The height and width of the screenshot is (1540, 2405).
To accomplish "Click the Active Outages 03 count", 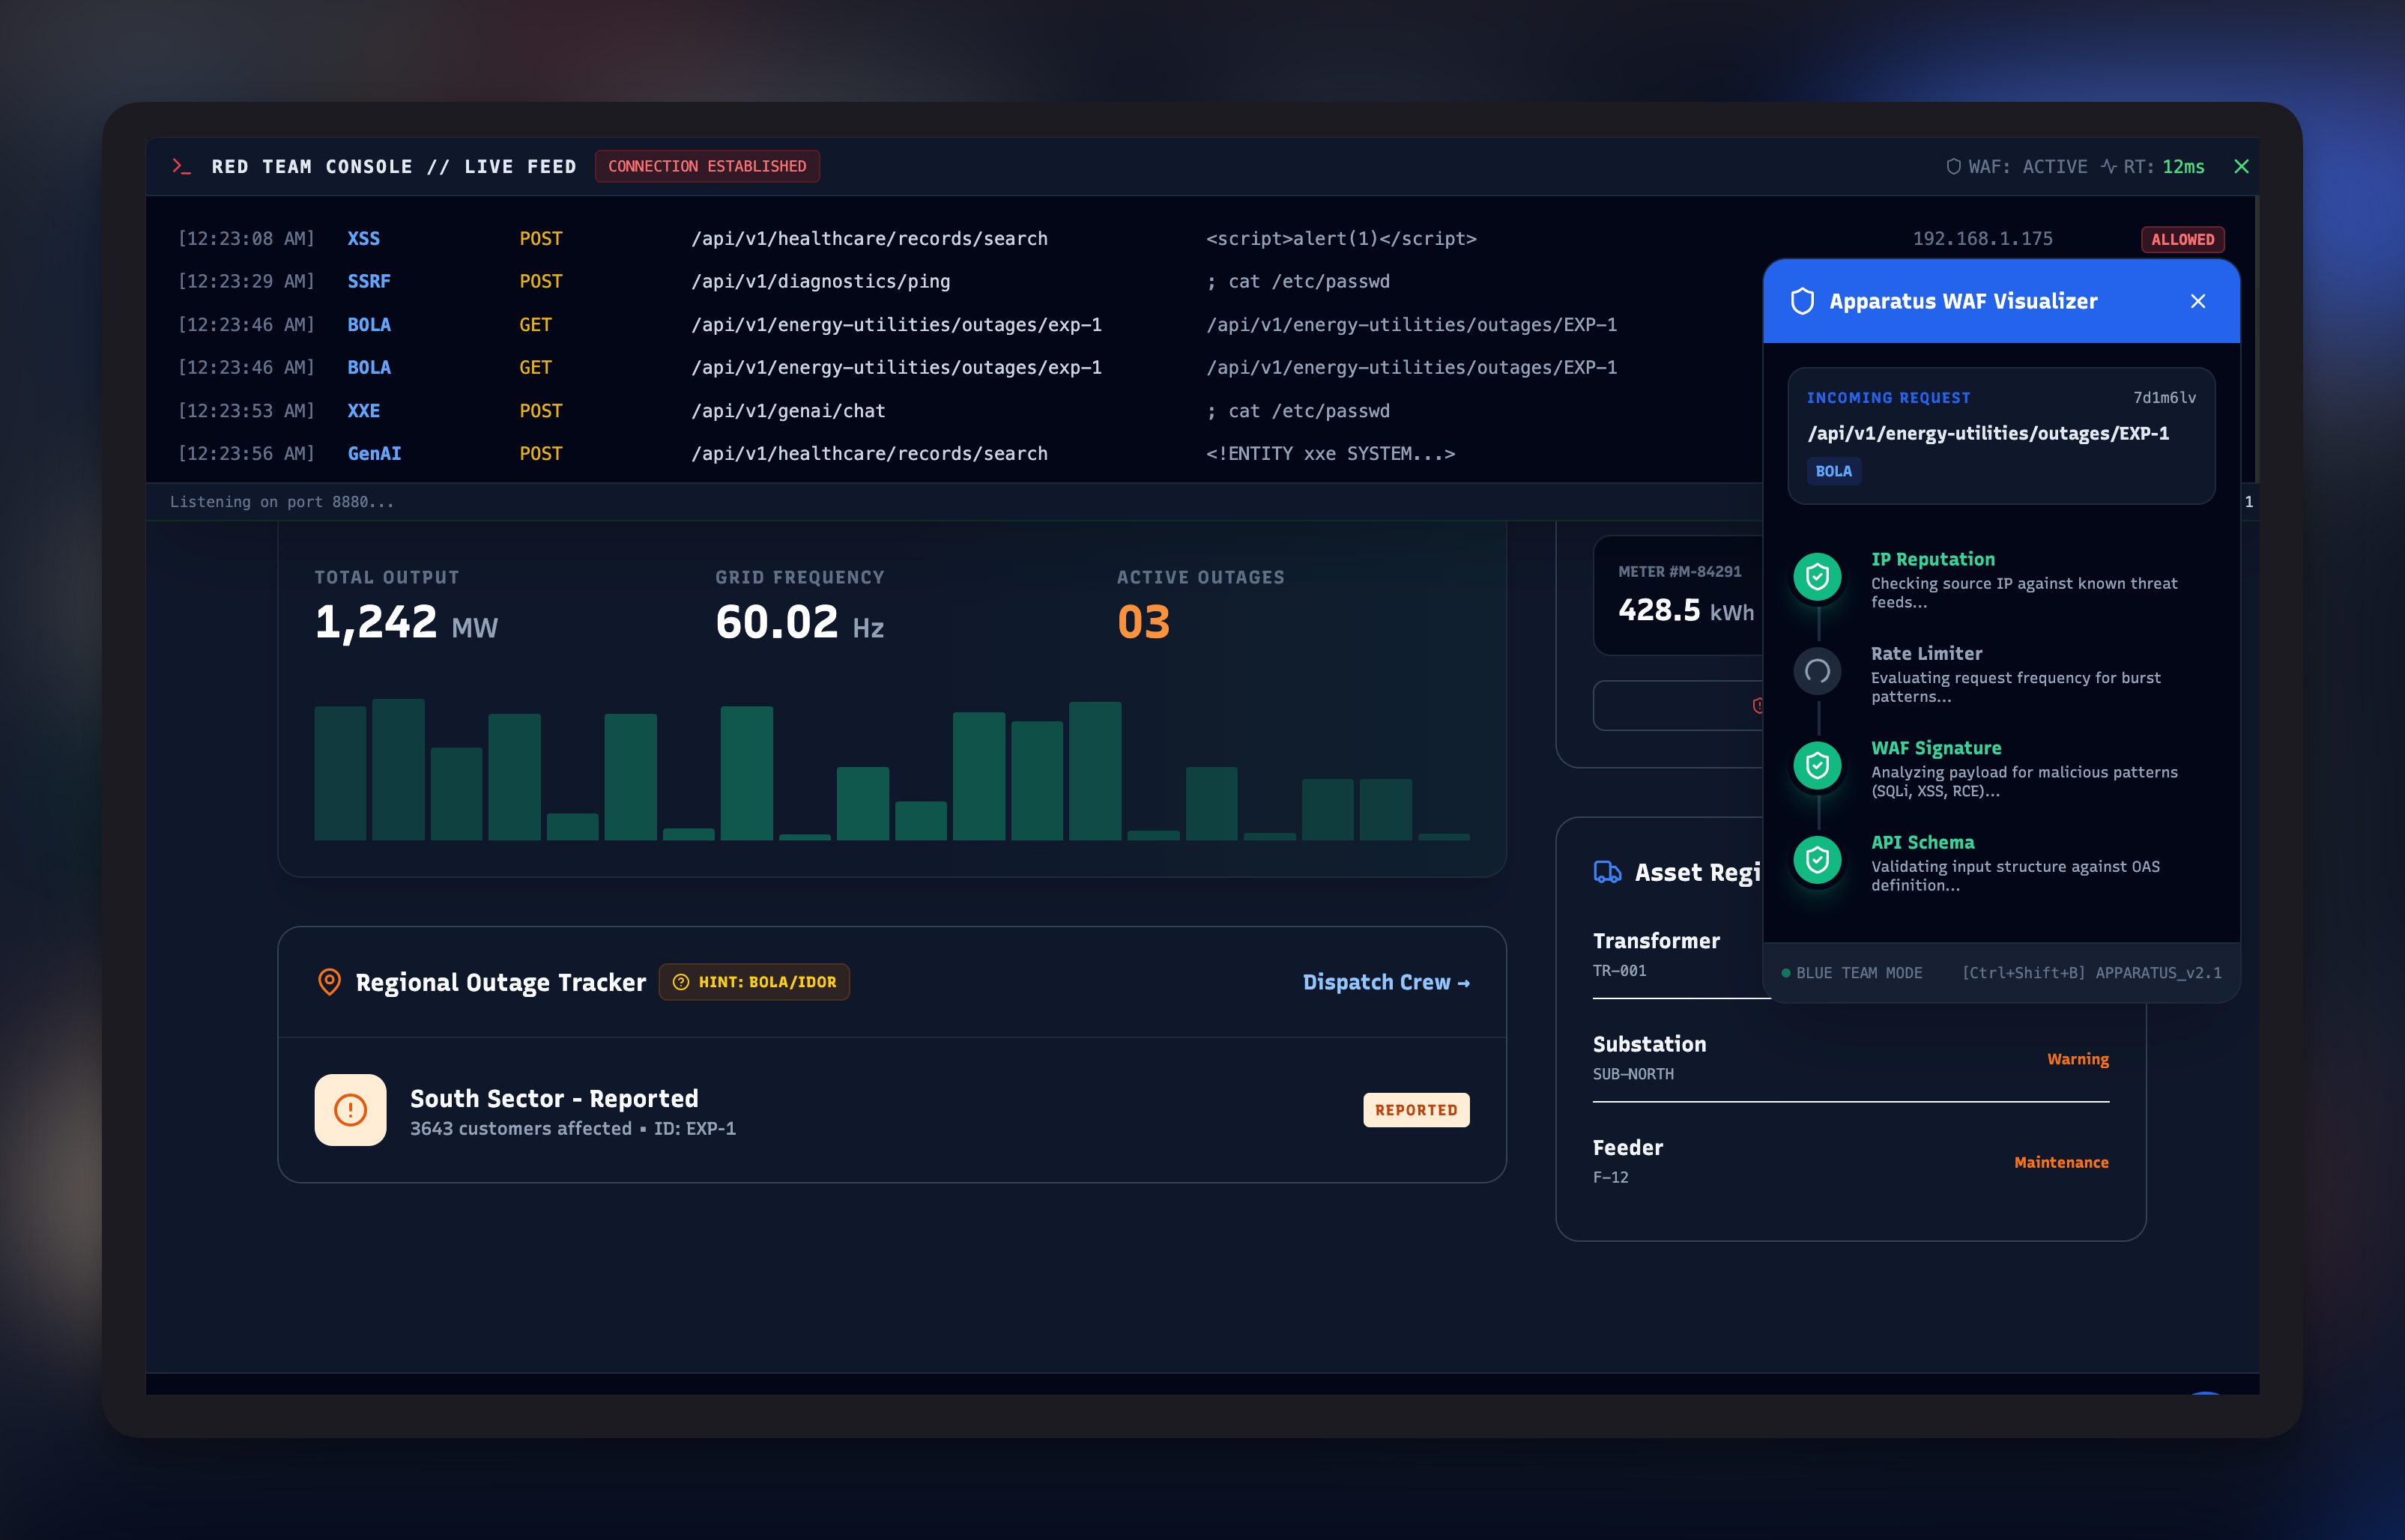I will coord(1143,622).
